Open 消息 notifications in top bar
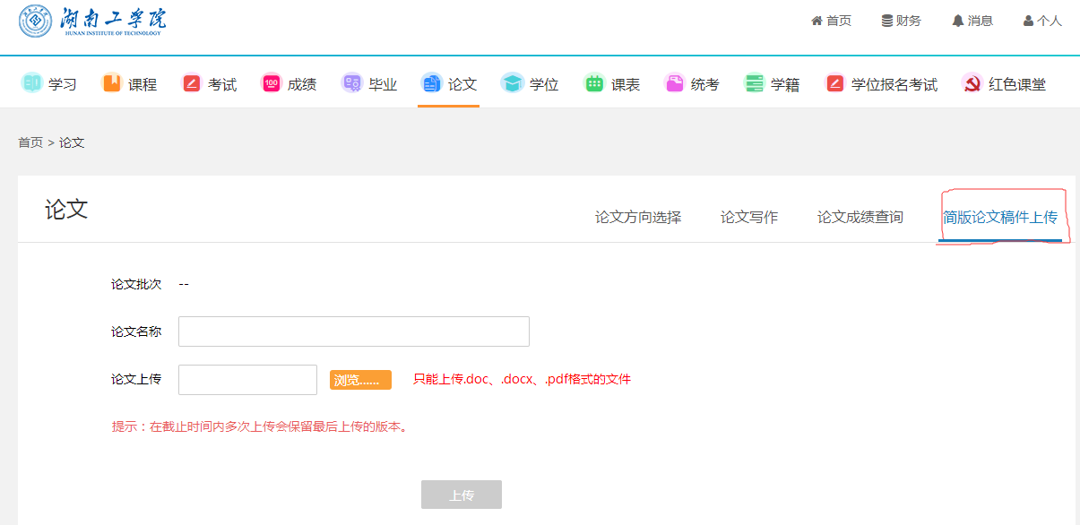 (972, 21)
